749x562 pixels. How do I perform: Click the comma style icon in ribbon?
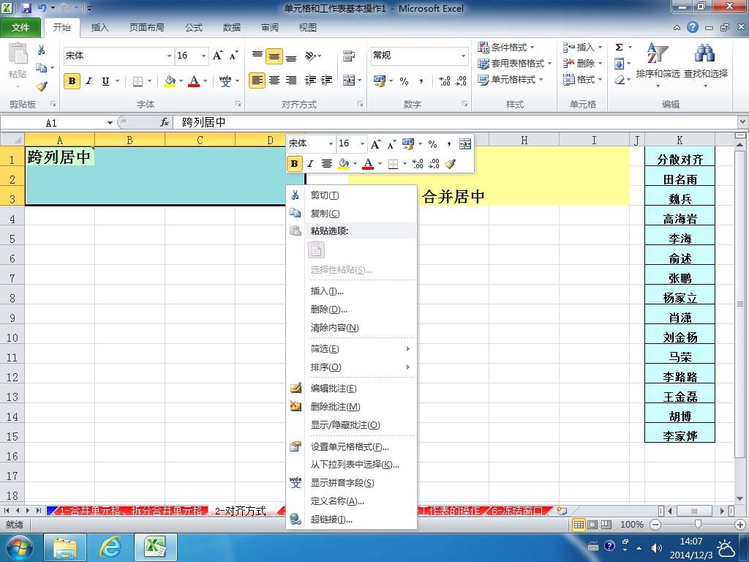tap(421, 81)
